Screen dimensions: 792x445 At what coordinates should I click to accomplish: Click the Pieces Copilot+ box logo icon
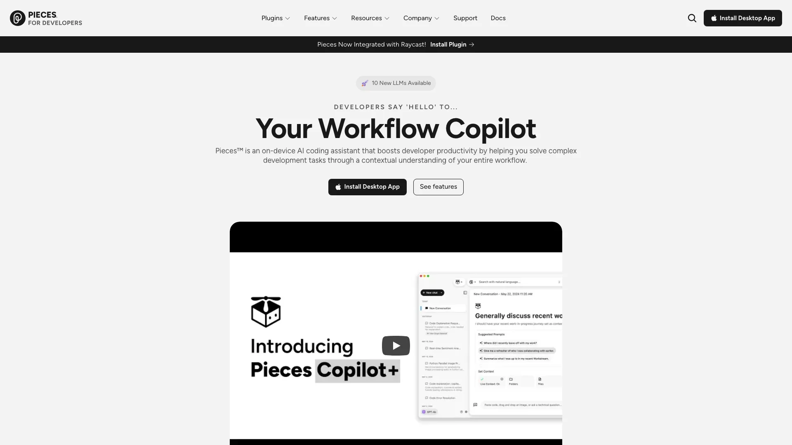pos(266,312)
